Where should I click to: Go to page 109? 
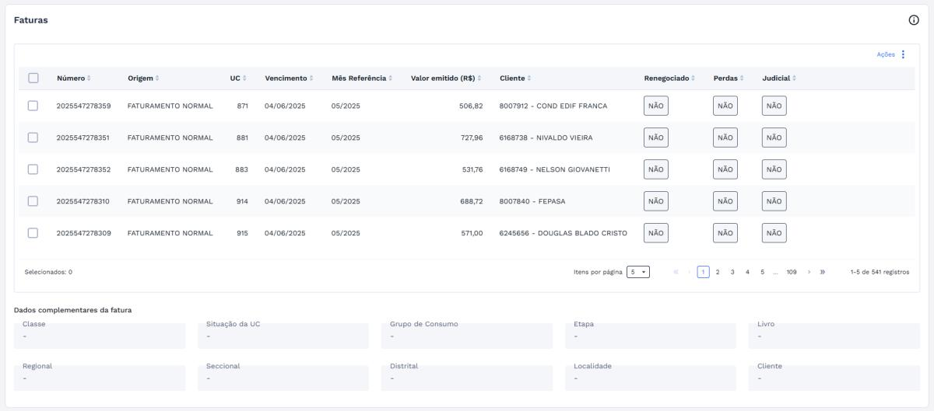(x=792, y=272)
